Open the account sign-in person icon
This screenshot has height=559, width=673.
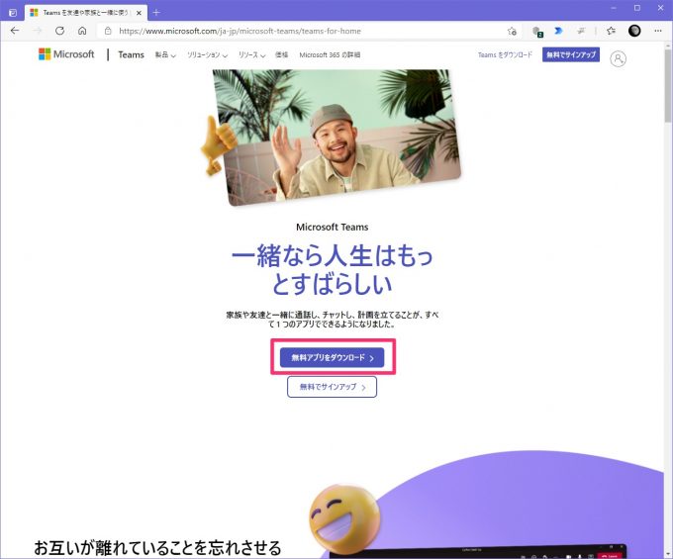618,58
